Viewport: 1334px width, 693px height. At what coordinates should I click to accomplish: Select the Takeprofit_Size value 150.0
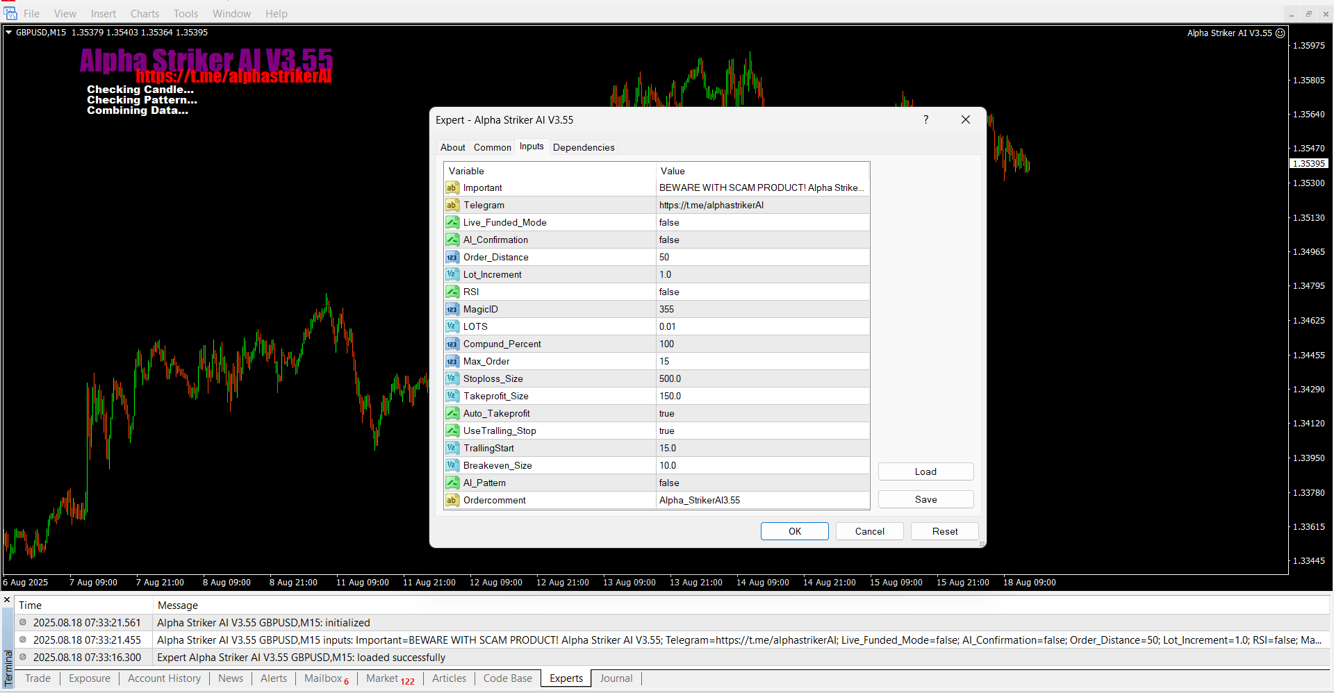coord(762,396)
